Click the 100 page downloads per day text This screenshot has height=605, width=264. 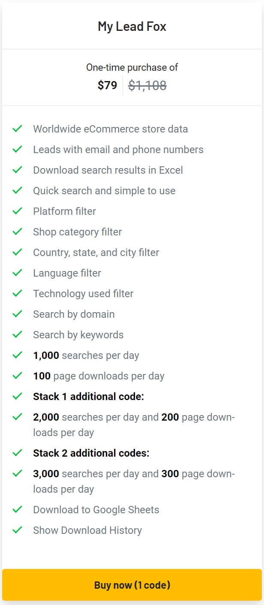coord(99,376)
